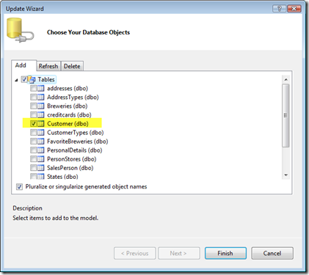Click the table icon beside AddressTypes (dbo)
309x275 pixels.
click(x=41, y=97)
